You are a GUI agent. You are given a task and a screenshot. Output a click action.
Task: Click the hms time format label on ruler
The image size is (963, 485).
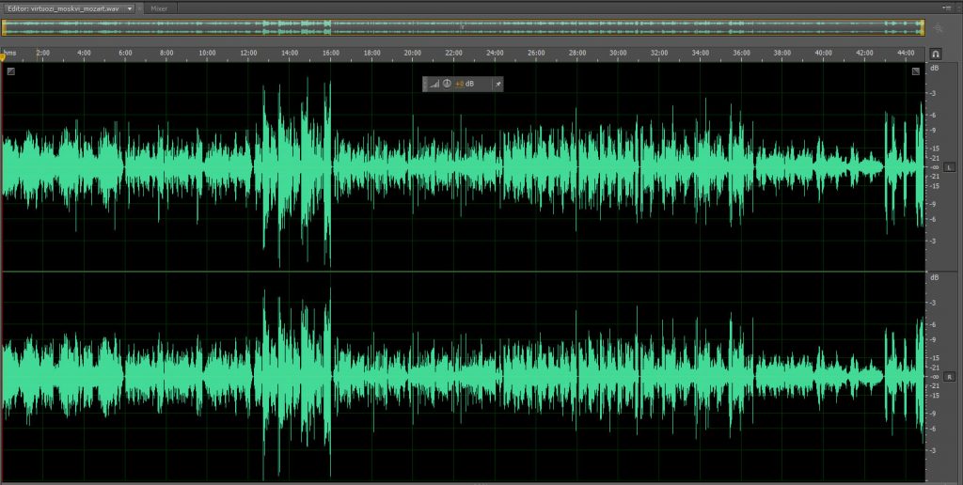tap(10, 54)
